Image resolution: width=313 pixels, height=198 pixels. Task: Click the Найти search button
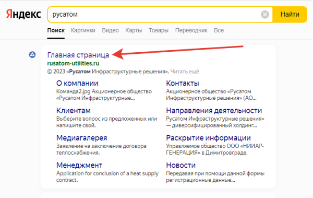pyautogui.click(x=290, y=15)
